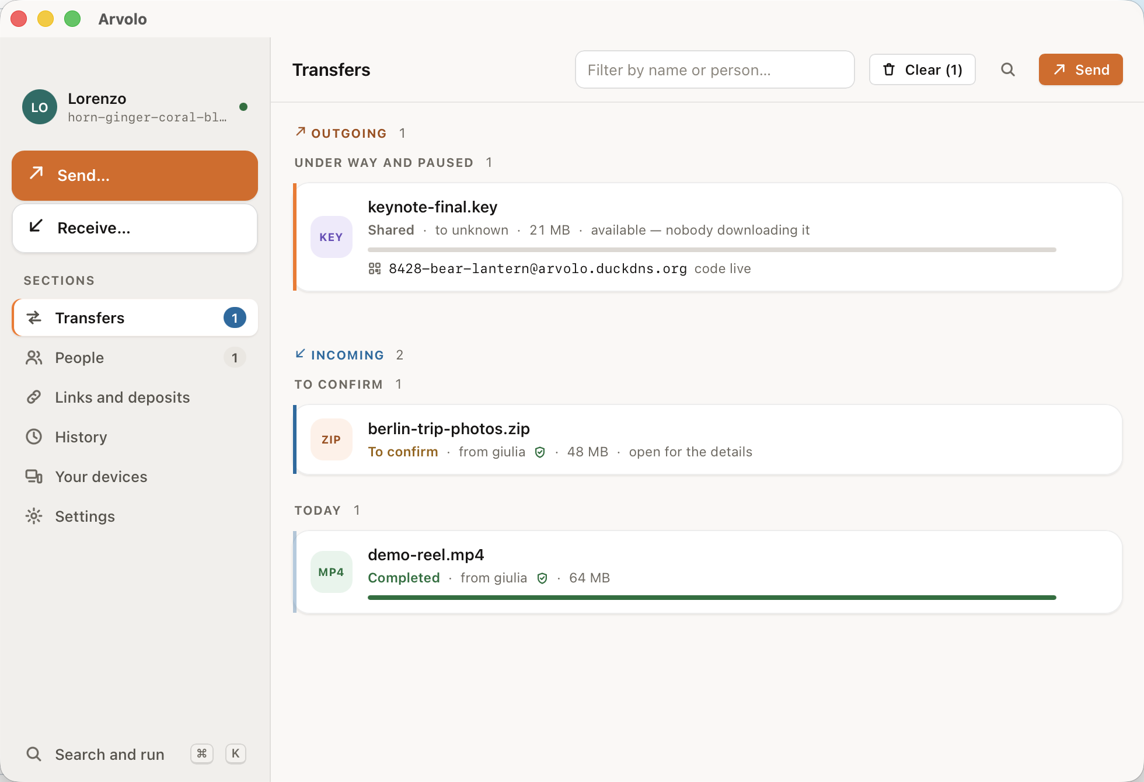
Task: Click the QR code icon beside share code
Action: pos(375,268)
